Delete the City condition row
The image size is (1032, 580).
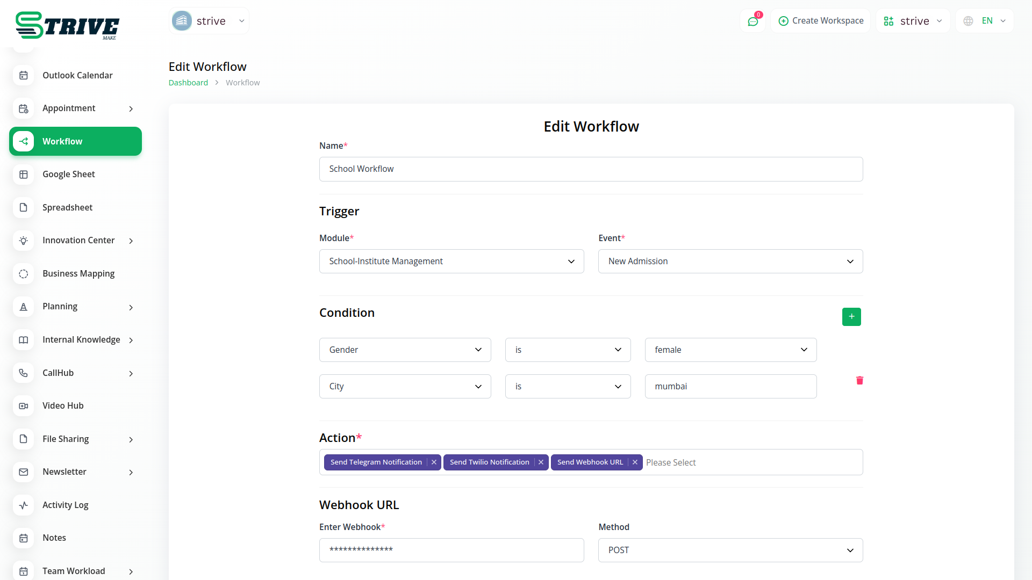pos(859,380)
